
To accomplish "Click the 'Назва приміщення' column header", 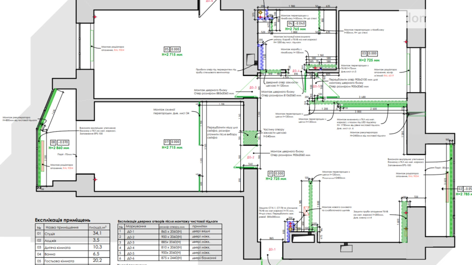I will tap(62, 227).
